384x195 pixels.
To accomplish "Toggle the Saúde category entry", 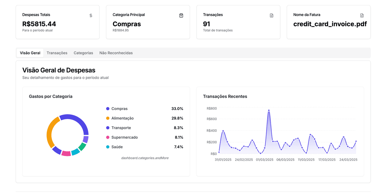I will click(116, 147).
